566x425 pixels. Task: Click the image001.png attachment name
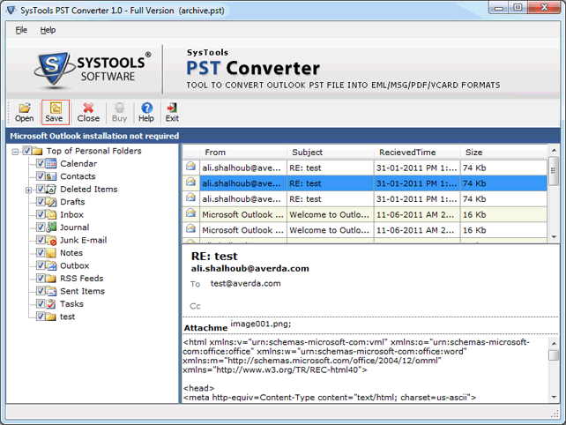pos(261,324)
